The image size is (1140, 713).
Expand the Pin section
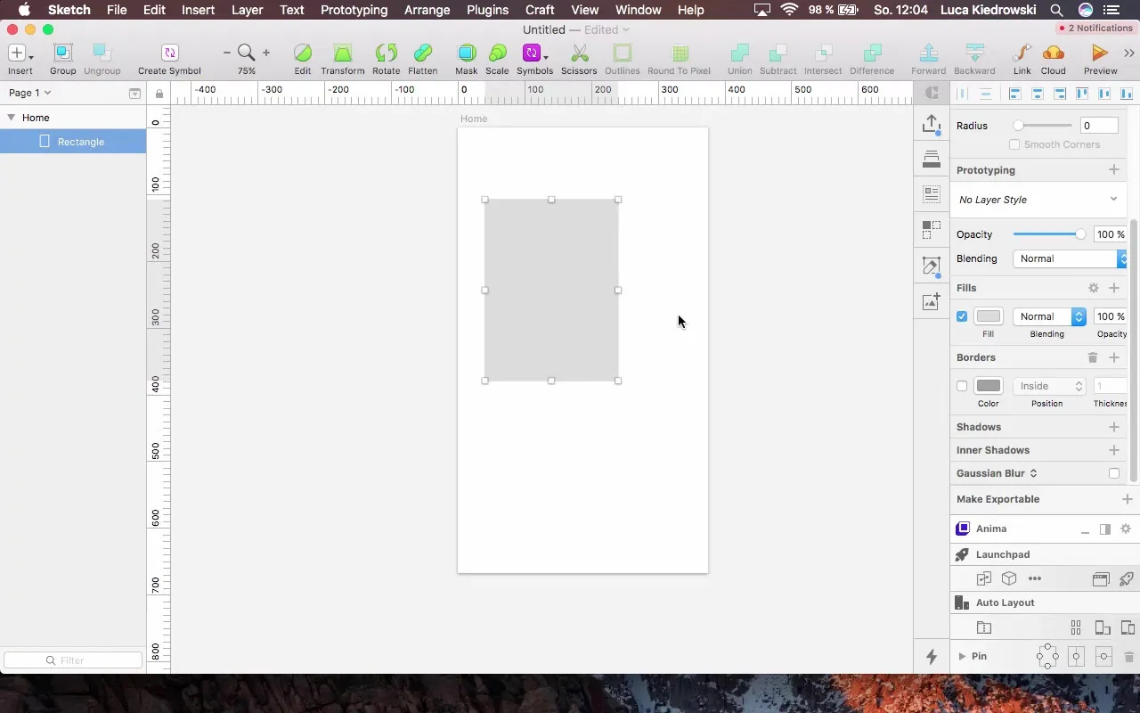click(962, 656)
